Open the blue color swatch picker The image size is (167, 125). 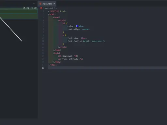pyautogui.click(x=77, y=26)
